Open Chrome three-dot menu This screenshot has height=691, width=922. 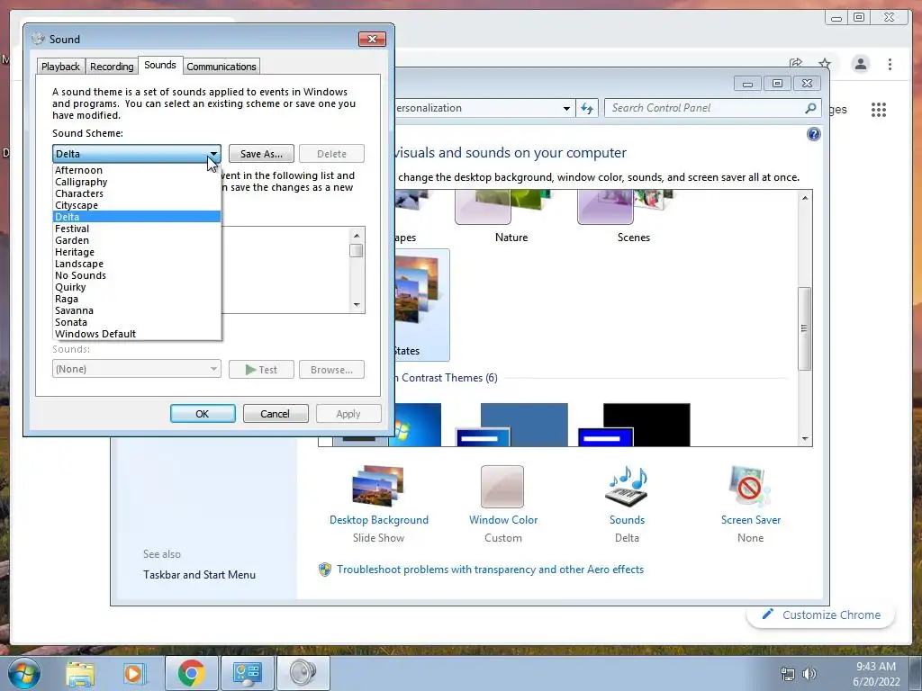[890, 64]
